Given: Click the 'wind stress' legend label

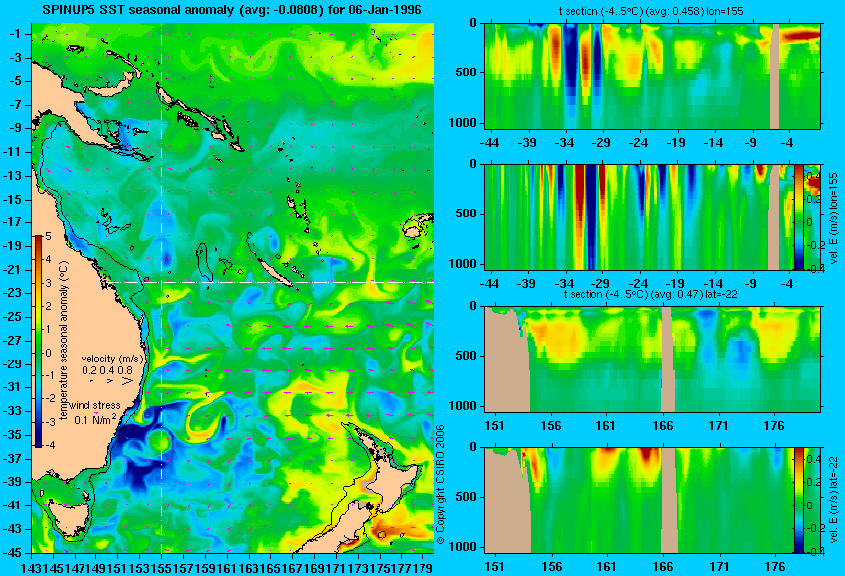Looking at the screenshot, I should pyautogui.click(x=94, y=405).
